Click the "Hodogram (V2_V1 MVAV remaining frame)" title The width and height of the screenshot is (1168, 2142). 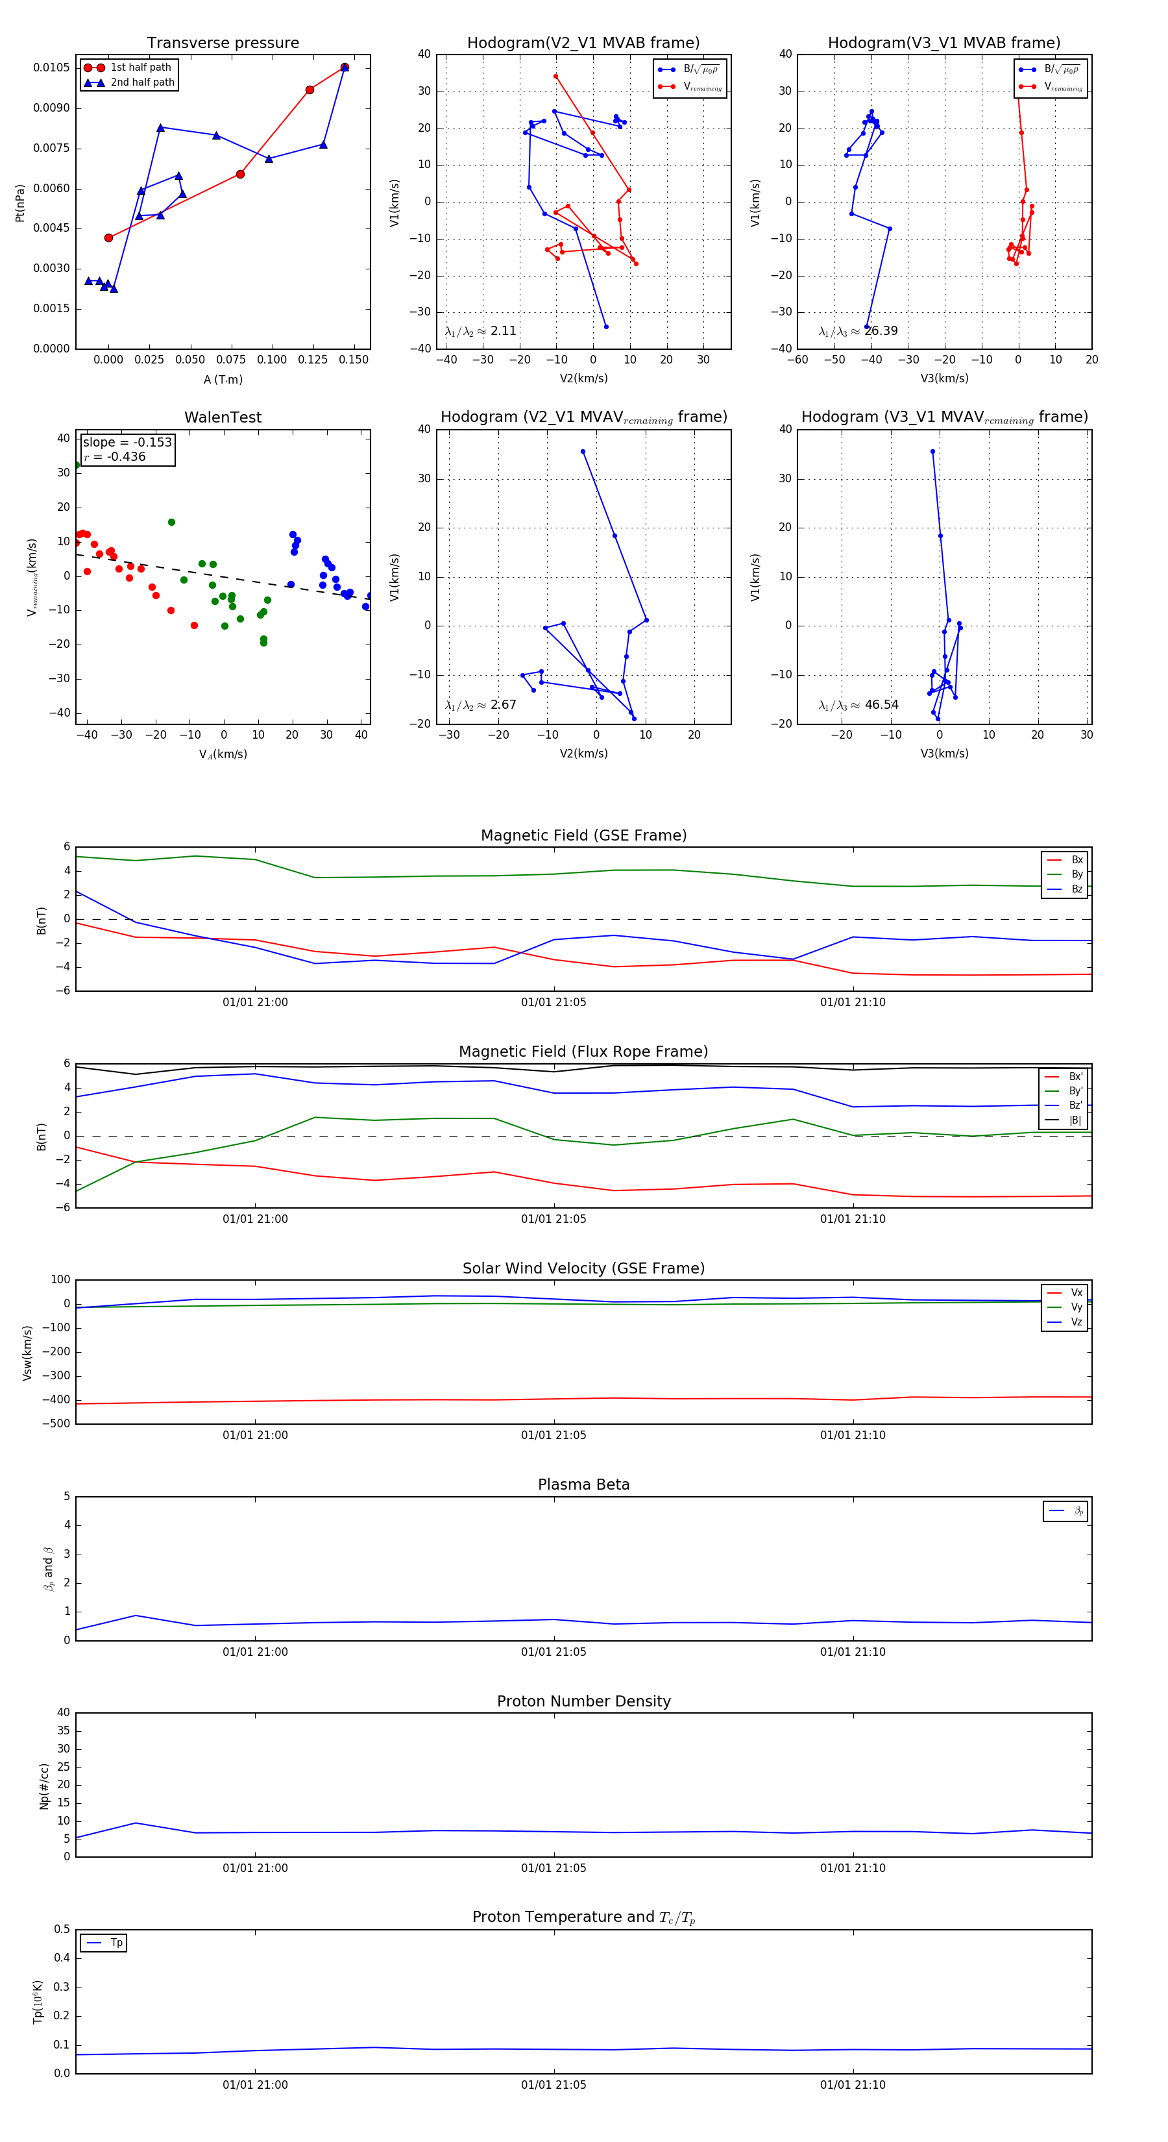click(x=583, y=417)
